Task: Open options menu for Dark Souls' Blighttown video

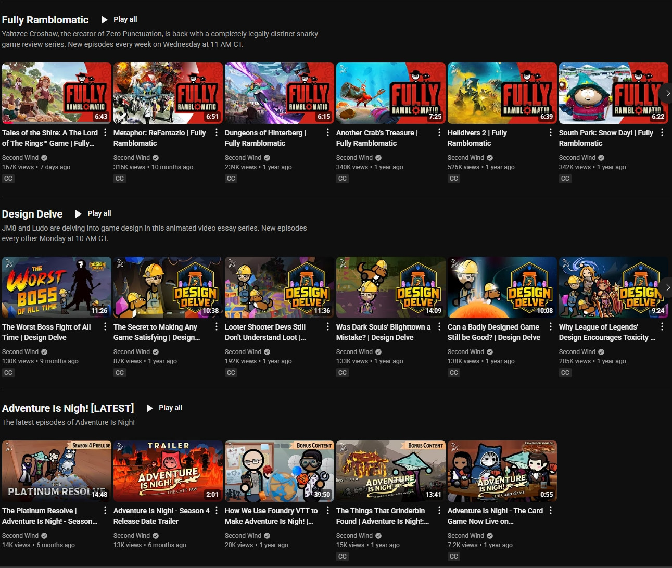Action: pyautogui.click(x=439, y=326)
